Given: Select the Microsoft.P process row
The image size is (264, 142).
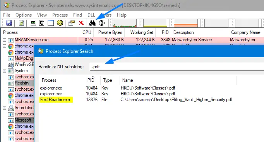Looking at the screenshot, I should (24, 120).
